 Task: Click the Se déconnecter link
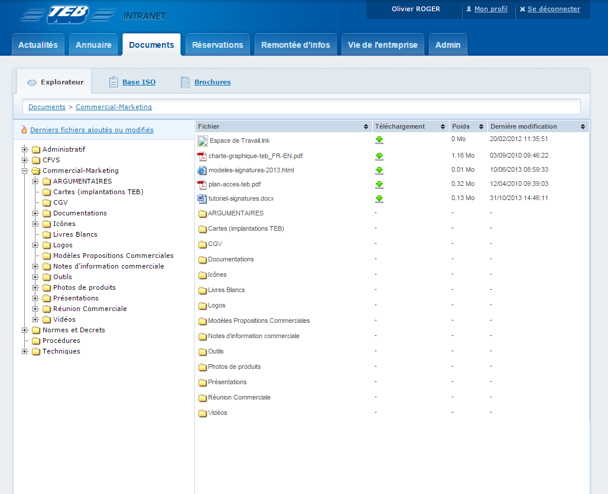coord(554,9)
